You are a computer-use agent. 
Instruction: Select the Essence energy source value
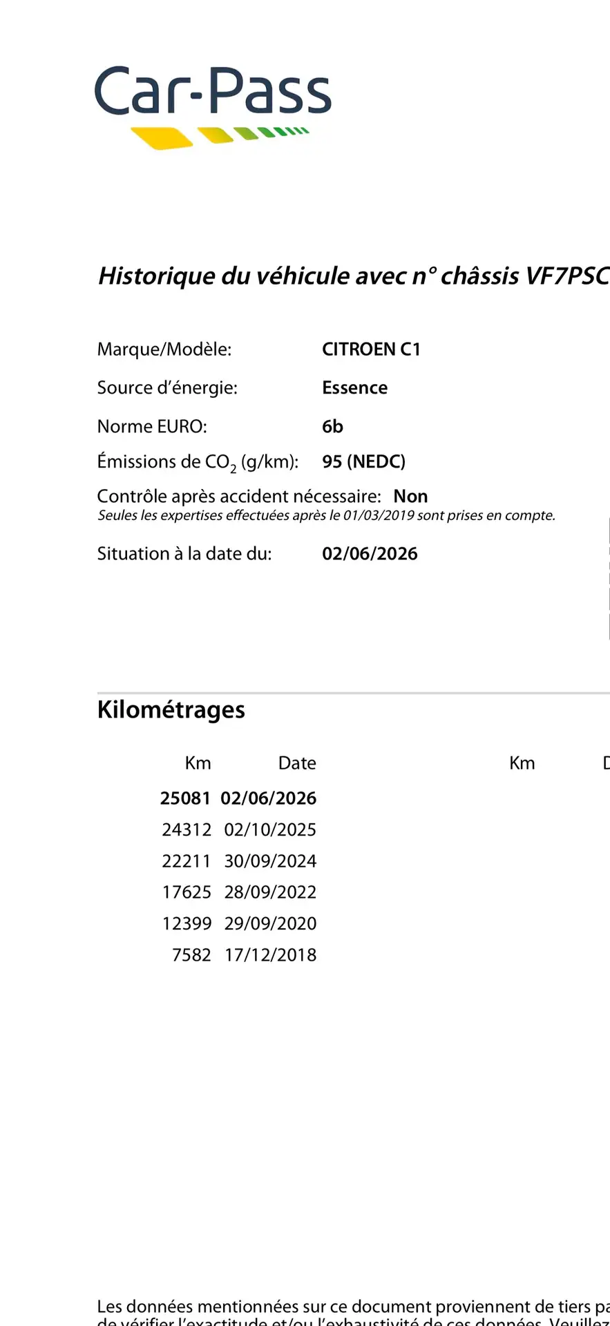[354, 388]
